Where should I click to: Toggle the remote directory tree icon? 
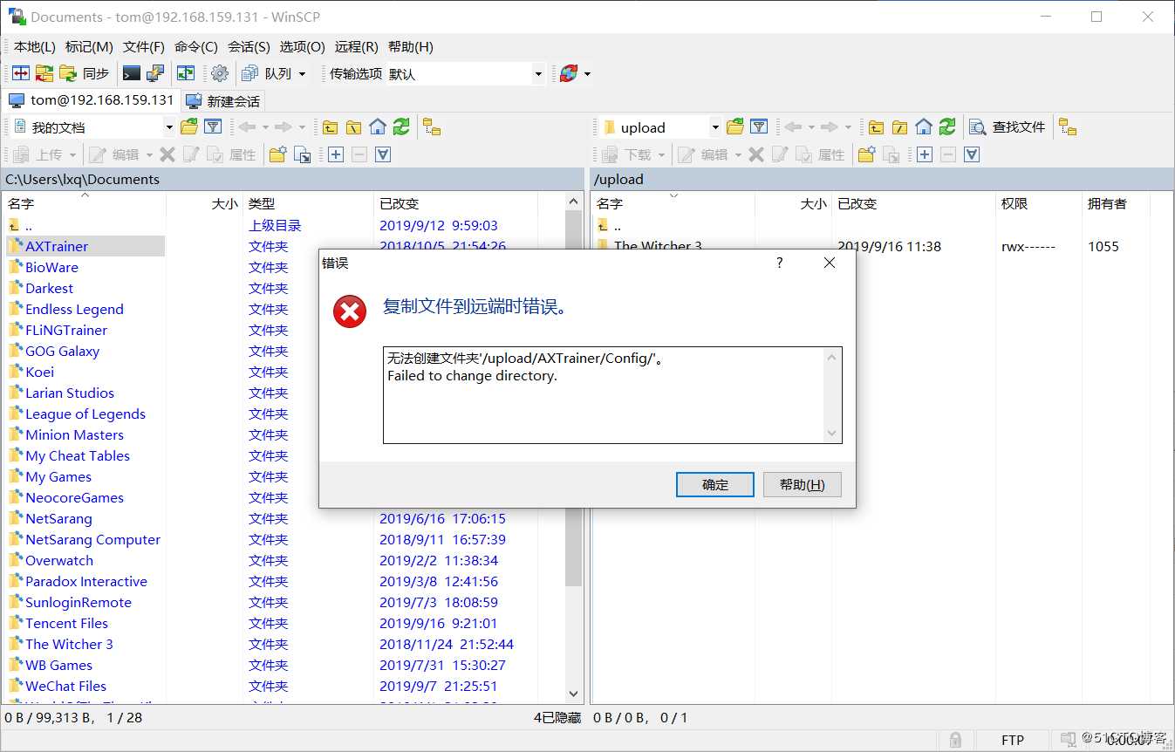coord(1068,127)
